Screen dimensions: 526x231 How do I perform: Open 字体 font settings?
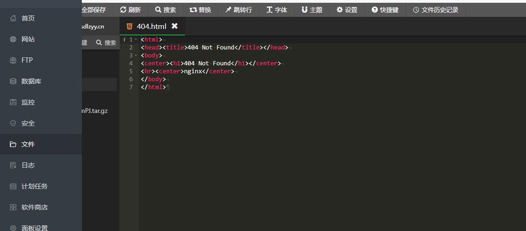click(x=277, y=10)
